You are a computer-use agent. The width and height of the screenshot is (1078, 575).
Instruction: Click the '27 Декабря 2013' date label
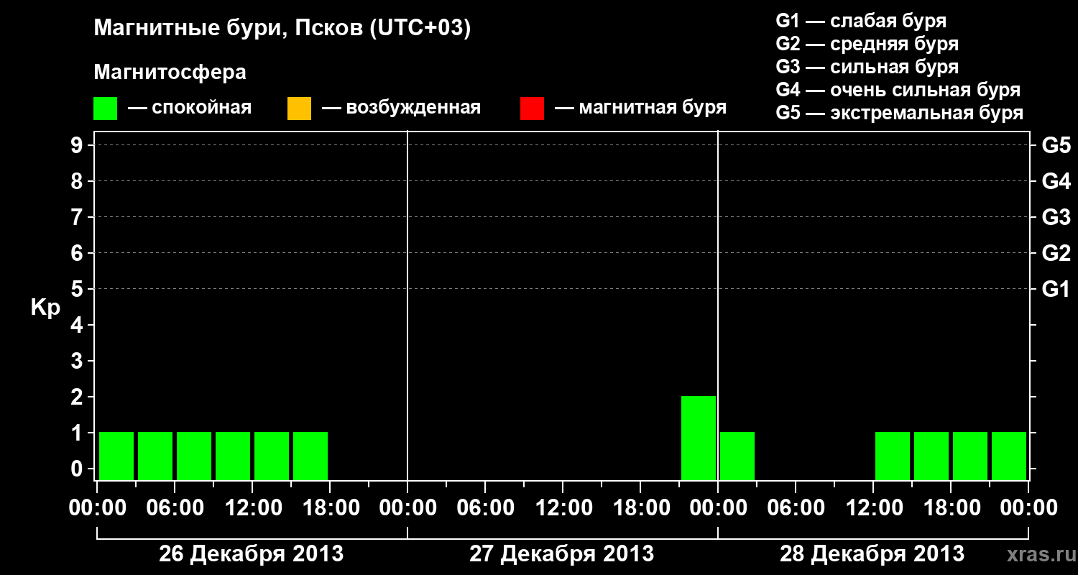pyautogui.click(x=561, y=554)
